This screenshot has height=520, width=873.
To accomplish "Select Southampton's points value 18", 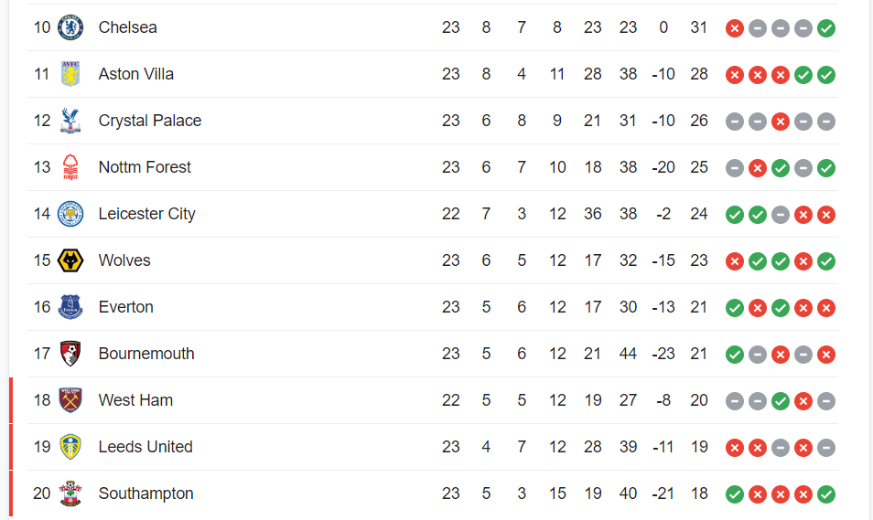I will pyautogui.click(x=699, y=493).
